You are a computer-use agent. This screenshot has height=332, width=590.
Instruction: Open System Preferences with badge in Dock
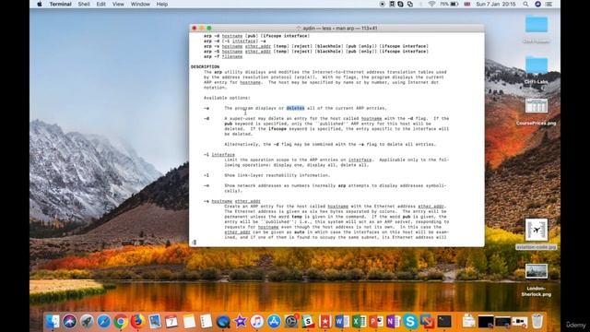[x=291, y=322]
